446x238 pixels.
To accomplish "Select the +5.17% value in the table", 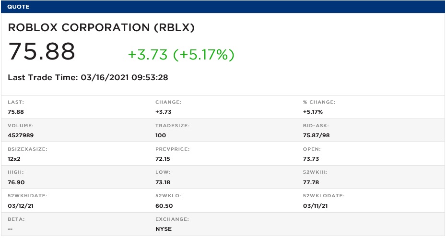I will point(313,112).
